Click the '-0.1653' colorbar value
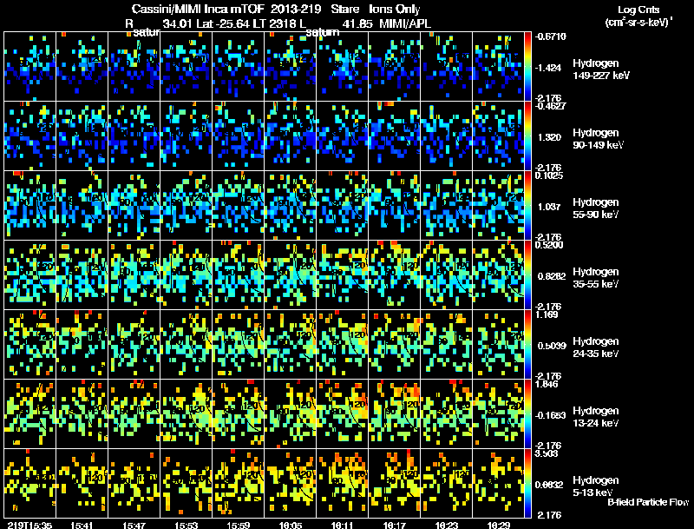 coord(550,415)
